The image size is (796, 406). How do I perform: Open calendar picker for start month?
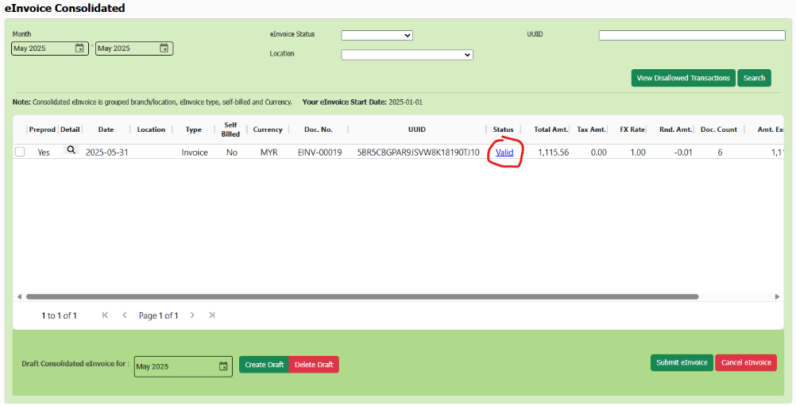[x=79, y=48]
